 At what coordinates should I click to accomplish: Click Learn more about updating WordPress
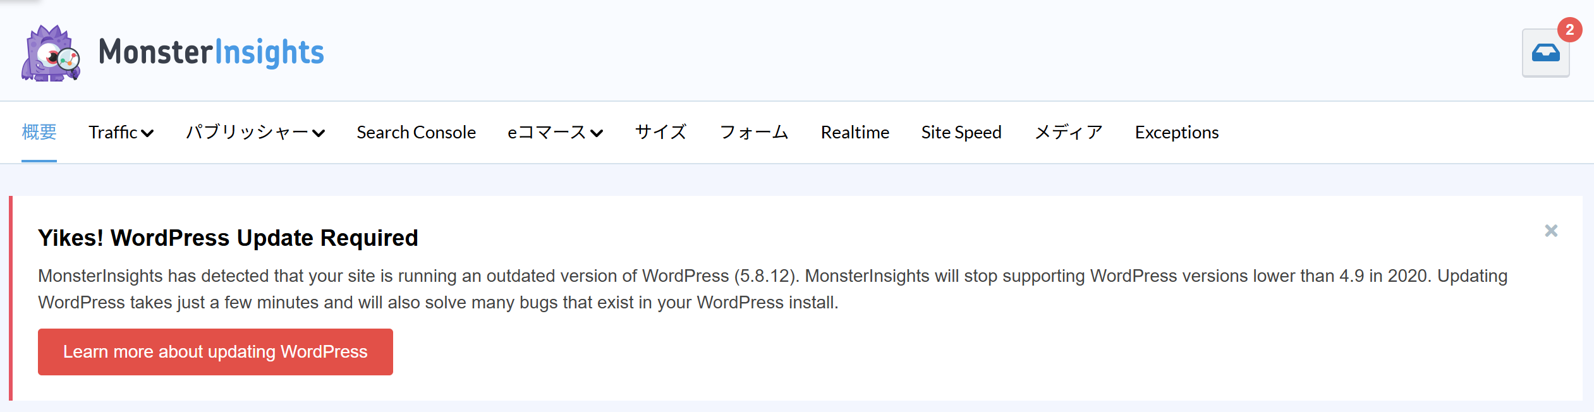216,352
